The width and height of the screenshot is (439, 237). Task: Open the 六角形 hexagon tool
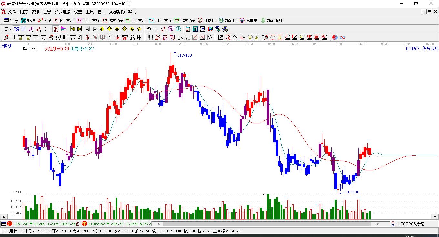(249, 20)
